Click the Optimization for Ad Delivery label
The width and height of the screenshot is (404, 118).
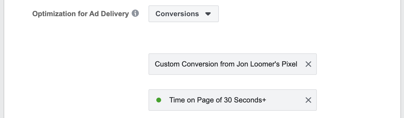click(x=81, y=14)
